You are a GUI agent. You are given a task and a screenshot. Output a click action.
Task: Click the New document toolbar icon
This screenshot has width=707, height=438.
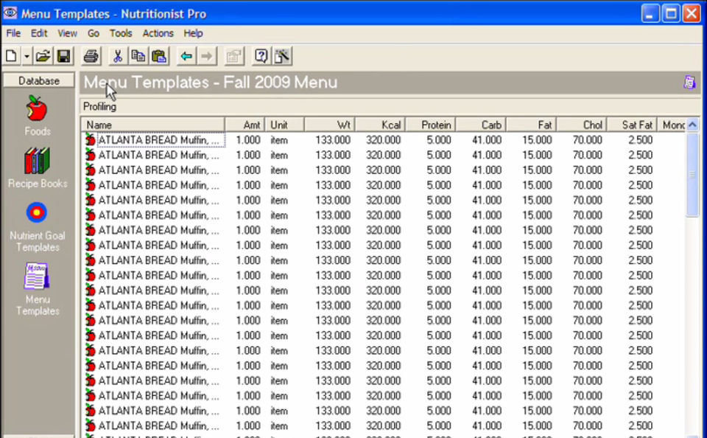11,57
